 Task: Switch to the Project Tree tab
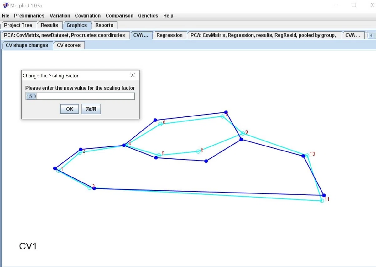pyautogui.click(x=18, y=25)
